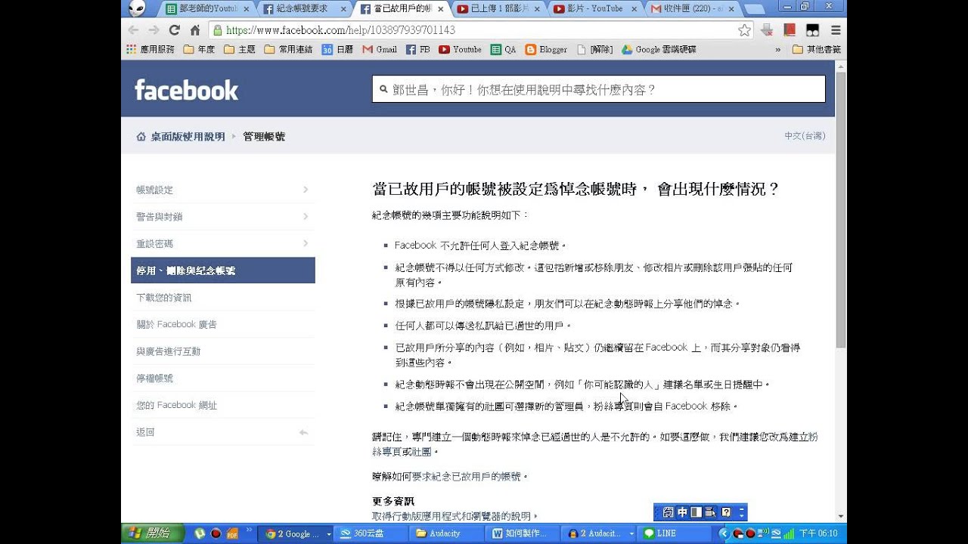The height and width of the screenshot is (544, 968).
Task: Show hidden bookmarks with the » chevron
Action: point(778,49)
